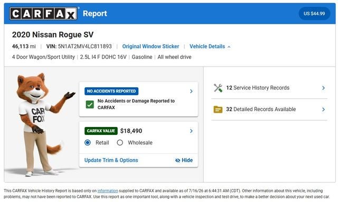The height and width of the screenshot is (202, 338).
Task: Open the Original Window Sticker link
Action: click(x=151, y=47)
